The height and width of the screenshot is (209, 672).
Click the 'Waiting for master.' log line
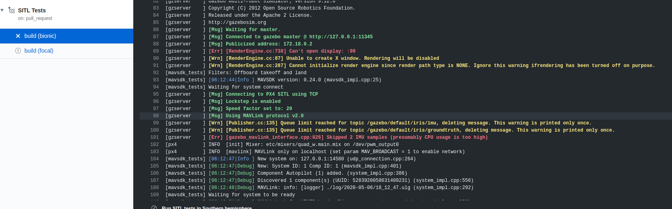(x=406, y=30)
